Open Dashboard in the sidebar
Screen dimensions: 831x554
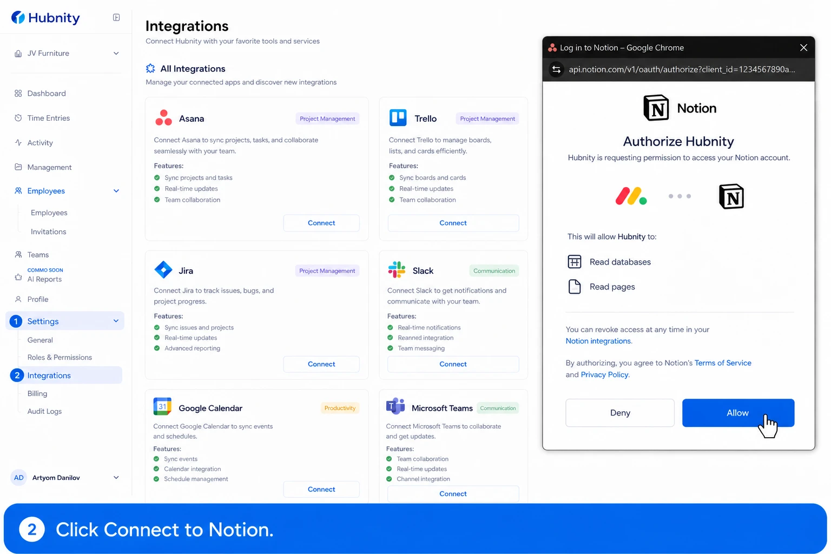click(x=47, y=94)
